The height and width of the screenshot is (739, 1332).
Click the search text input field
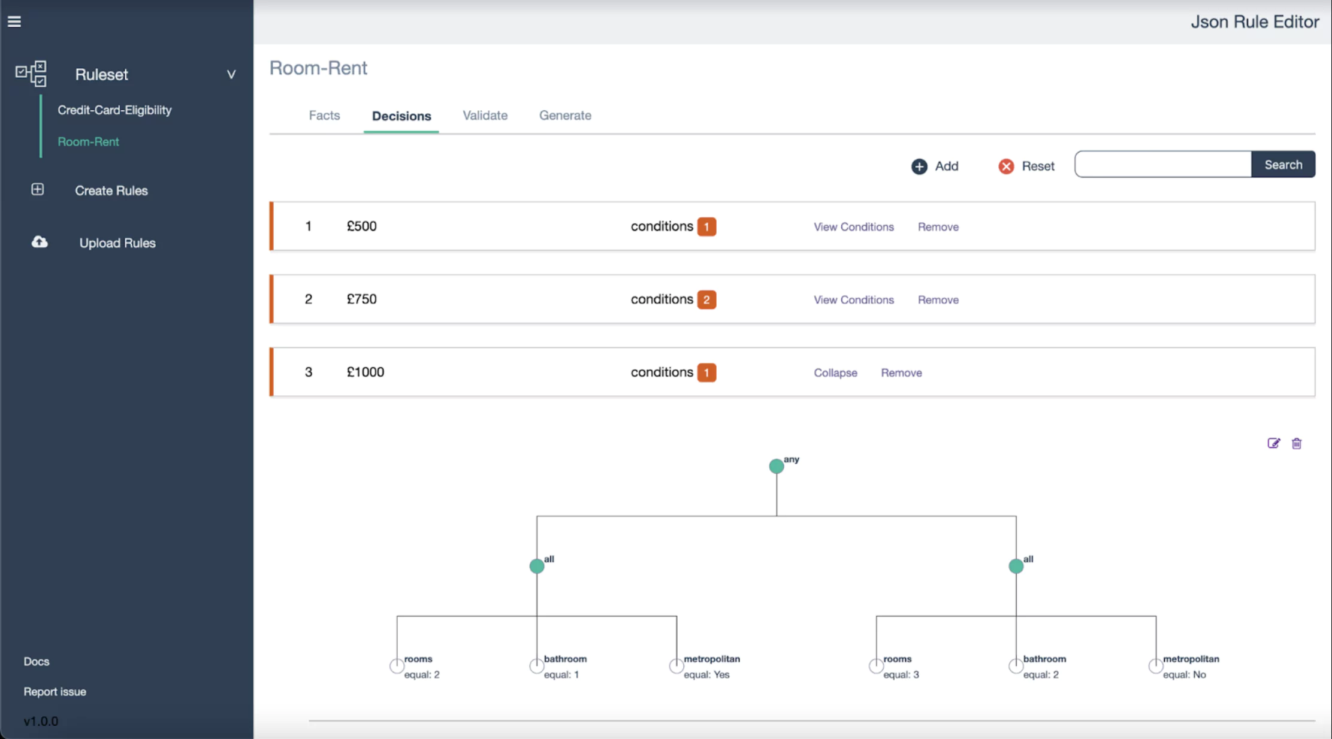coord(1162,165)
